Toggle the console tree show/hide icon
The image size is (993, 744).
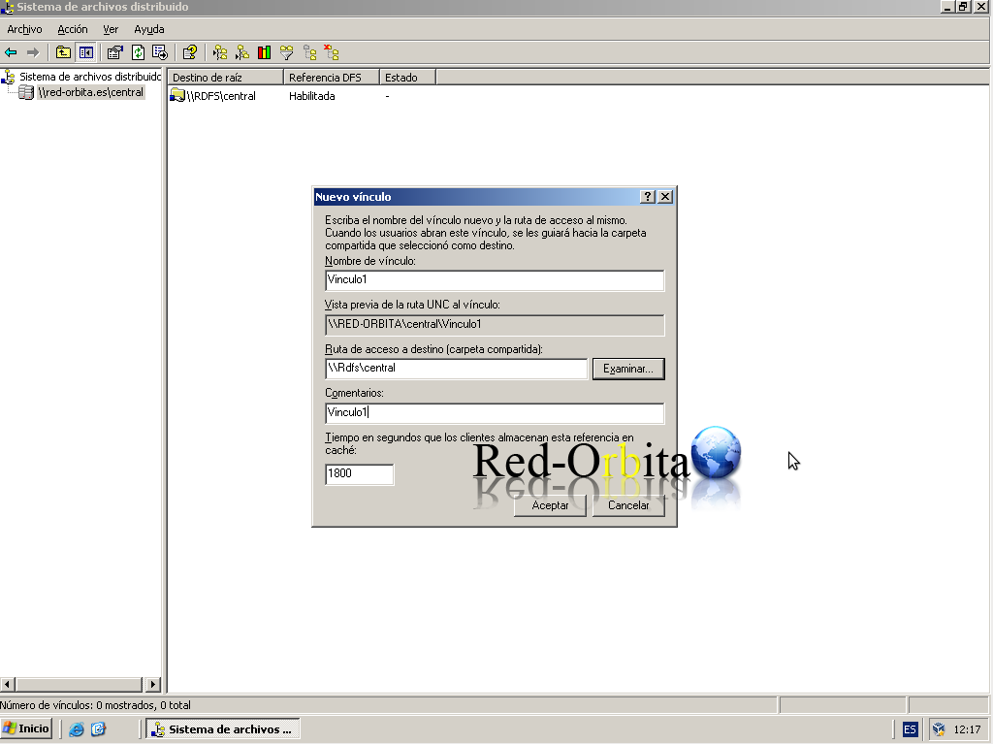point(86,52)
